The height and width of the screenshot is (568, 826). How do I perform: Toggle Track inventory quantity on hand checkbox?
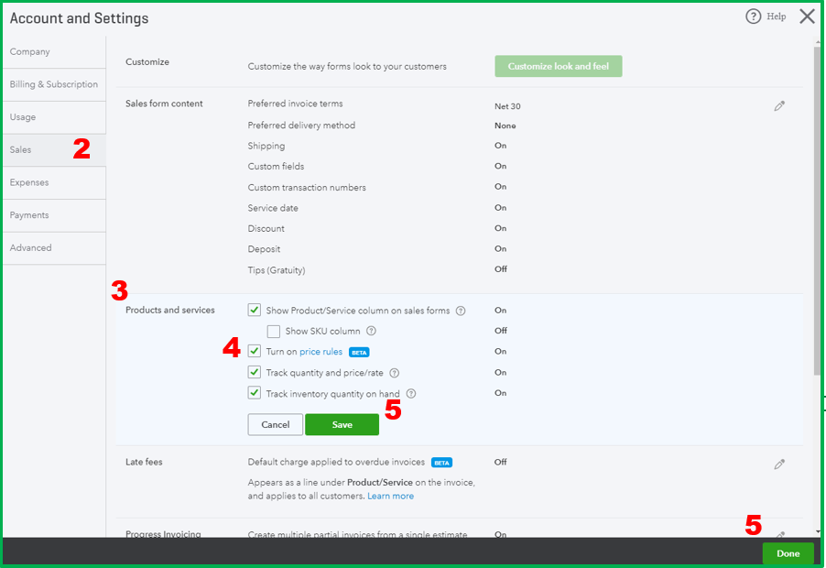point(255,392)
